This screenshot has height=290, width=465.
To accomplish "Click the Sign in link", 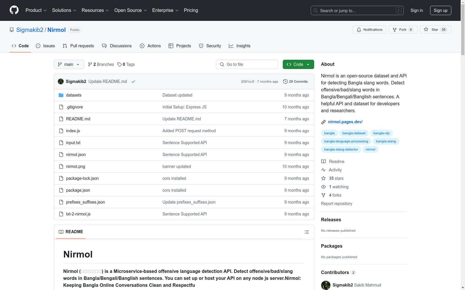I will point(417,10).
